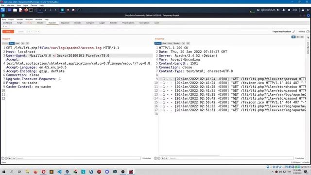Click the orange Send button
This screenshot has height=175, width=311.
(8, 32)
